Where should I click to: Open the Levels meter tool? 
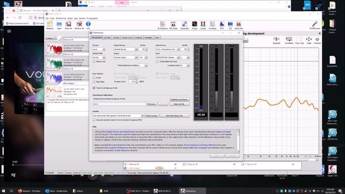pos(203,25)
